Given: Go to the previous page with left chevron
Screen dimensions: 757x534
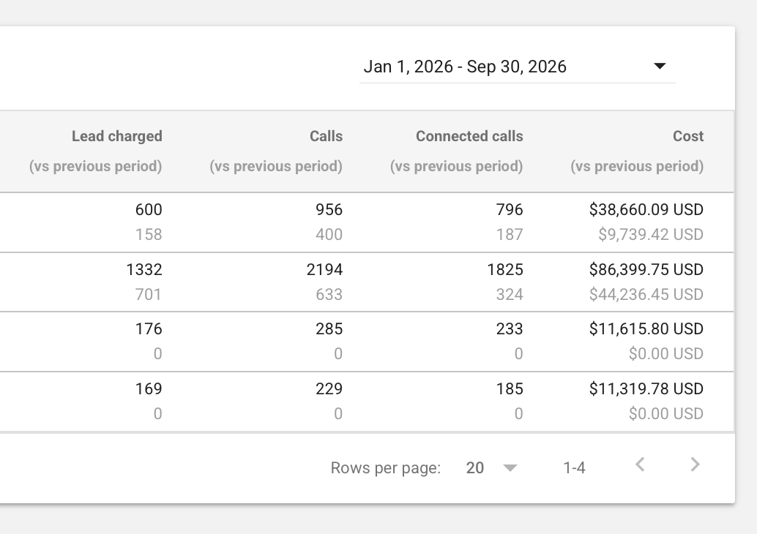Looking at the screenshot, I should (640, 465).
